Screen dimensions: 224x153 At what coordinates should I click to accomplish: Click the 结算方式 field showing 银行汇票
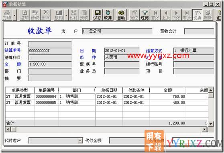point(193,51)
